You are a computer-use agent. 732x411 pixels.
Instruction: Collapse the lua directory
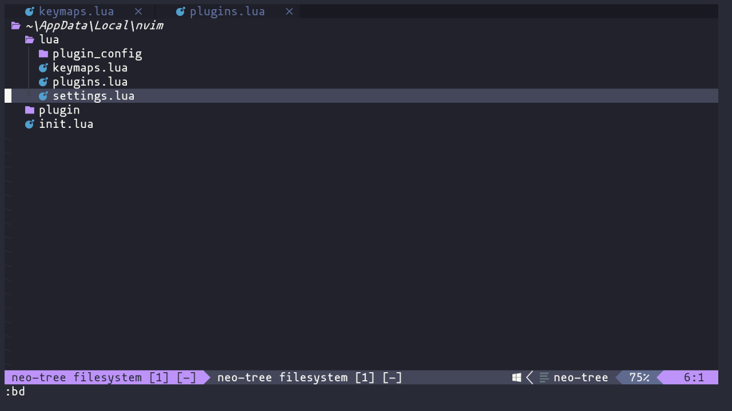(49, 39)
